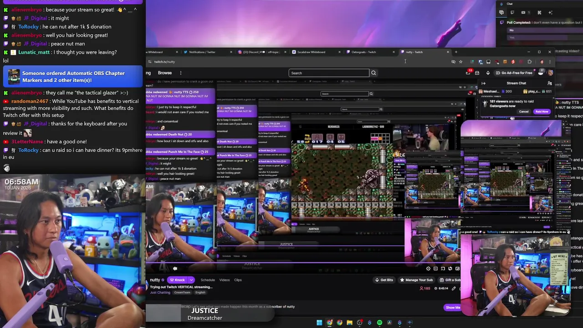Click the 'Someone ordered Automatic OBS Chapter Markers' alert
This screenshot has height=328, width=583.
[x=73, y=77]
